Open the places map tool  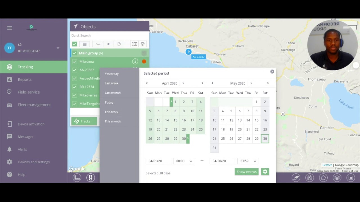tap(310, 178)
